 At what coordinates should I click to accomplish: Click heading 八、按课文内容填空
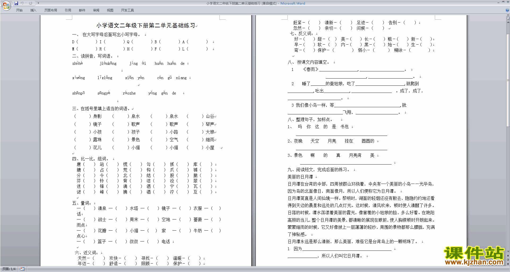coord(309,62)
